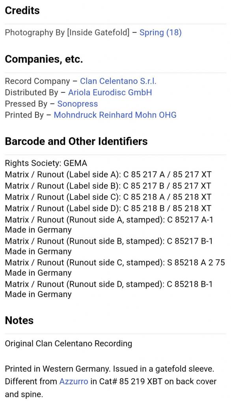Click the Runout side A stamped entry
Image resolution: width=231 pixels, height=404 pixels.
[x=109, y=224]
